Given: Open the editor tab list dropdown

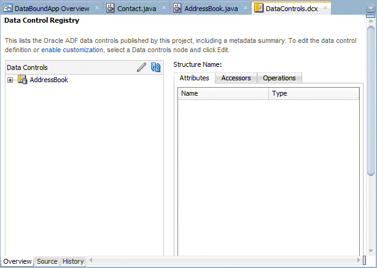Looking at the screenshot, I should [370, 9].
